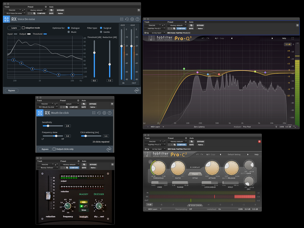Open Analyzer Pre+Post menu in Pro-Q 3
The height and width of the screenshot is (228, 304).
pos(247,127)
